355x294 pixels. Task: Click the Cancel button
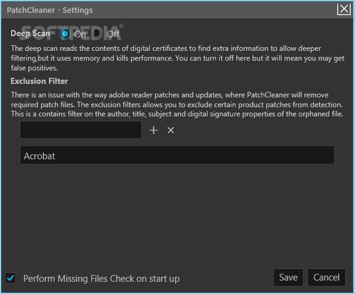[326, 277]
